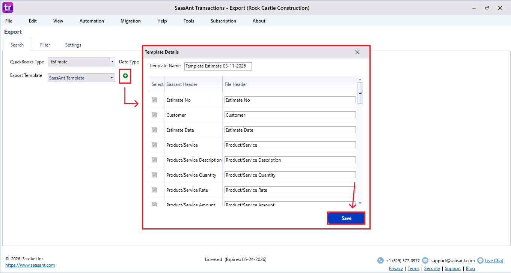511x273 pixels.
Task: Click the green add template plus icon
Action: pos(125,76)
